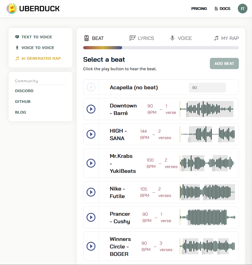Click the Uberduck duck logo
Viewport: 252px width, 265px height.
(12, 9)
